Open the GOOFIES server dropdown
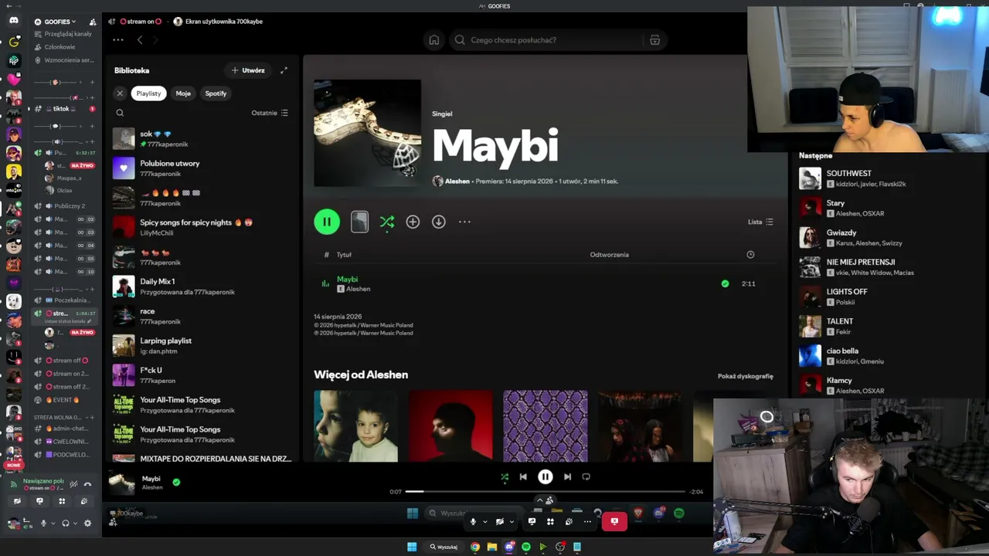The image size is (989, 556). point(59,22)
